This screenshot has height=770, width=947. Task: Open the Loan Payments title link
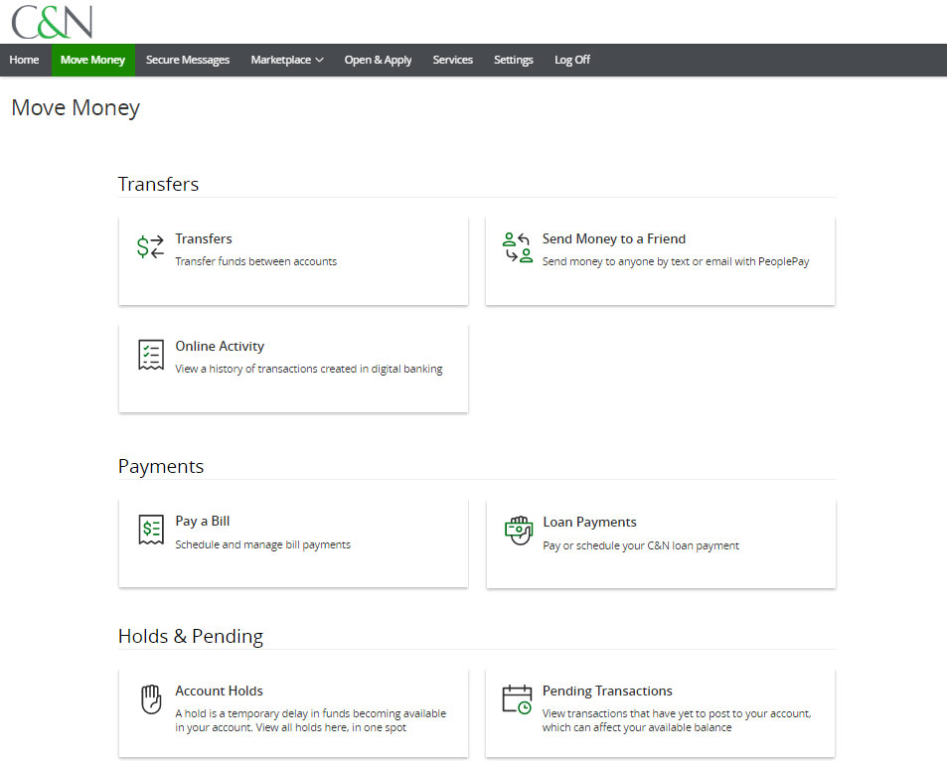(589, 522)
